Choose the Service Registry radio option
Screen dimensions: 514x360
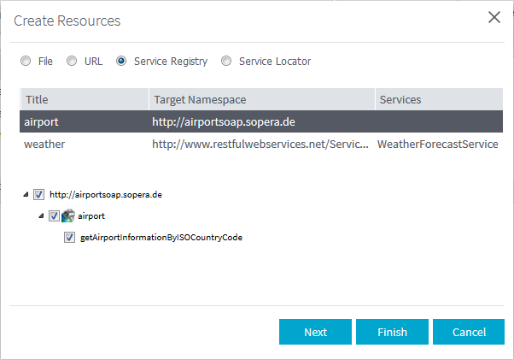(121, 62)
